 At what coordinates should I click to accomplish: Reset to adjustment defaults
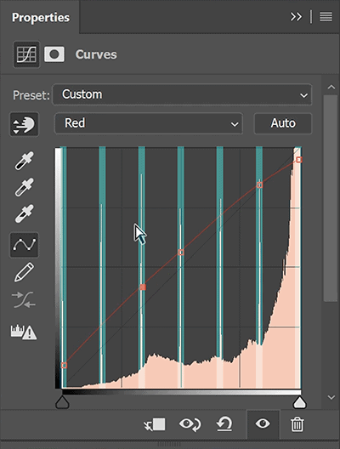(224, 424)
